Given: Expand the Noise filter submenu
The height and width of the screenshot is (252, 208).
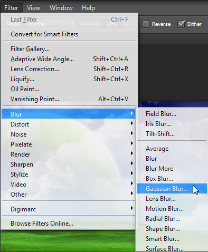Looking at the screenshot, I should [x=68, y=134].
